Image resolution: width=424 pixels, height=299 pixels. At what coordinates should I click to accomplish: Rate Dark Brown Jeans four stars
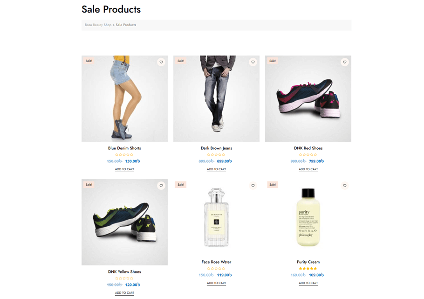pyautogui.click(x=219, y=153)
